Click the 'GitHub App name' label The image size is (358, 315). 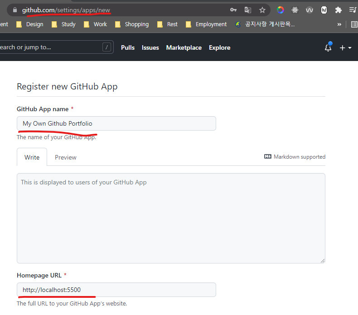click(x=43, y=109)
